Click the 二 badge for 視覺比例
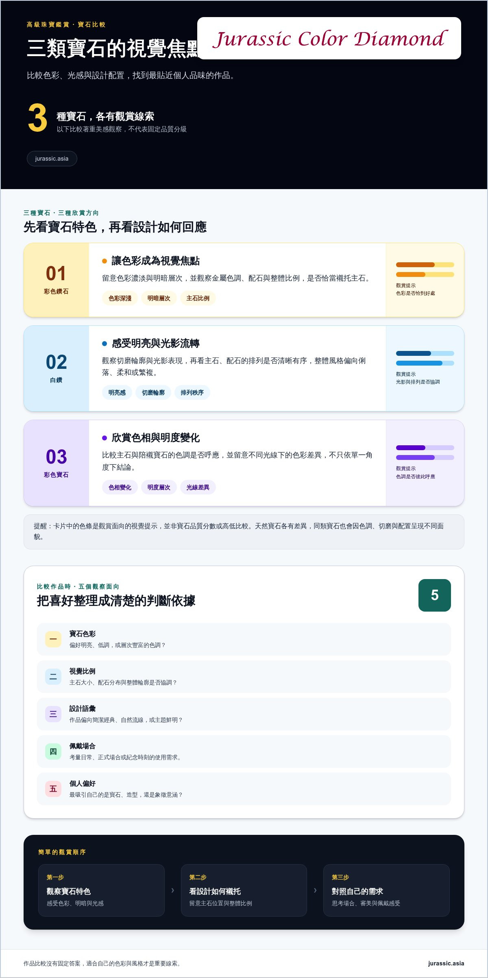Image resolution: width=488 pixels, height=978 pixels. click(x=53, y=677)
